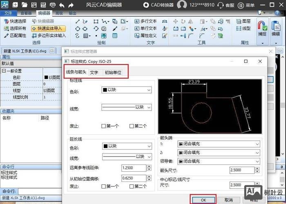Open the hatch tool dropdown arrow
Screen dimensions: 286x204
(x=89, y=36)
